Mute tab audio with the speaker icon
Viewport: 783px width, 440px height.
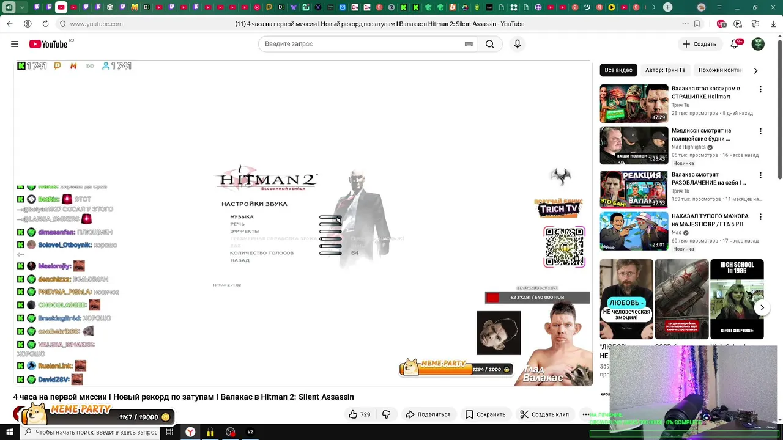coord(9,7)
